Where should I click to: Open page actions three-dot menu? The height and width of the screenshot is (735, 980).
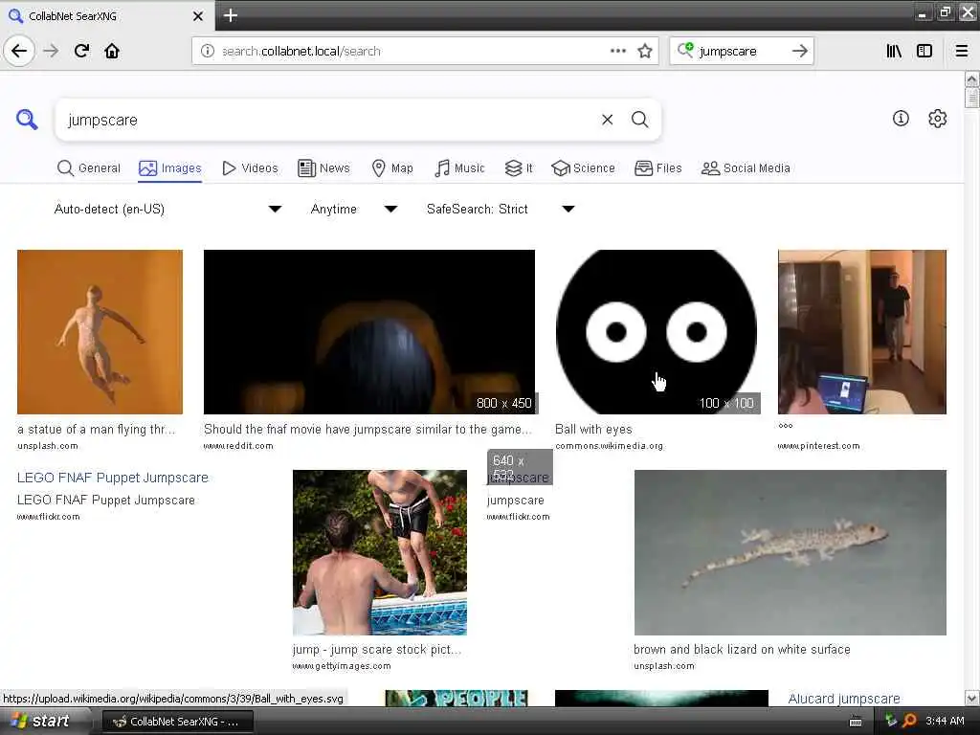618,51
